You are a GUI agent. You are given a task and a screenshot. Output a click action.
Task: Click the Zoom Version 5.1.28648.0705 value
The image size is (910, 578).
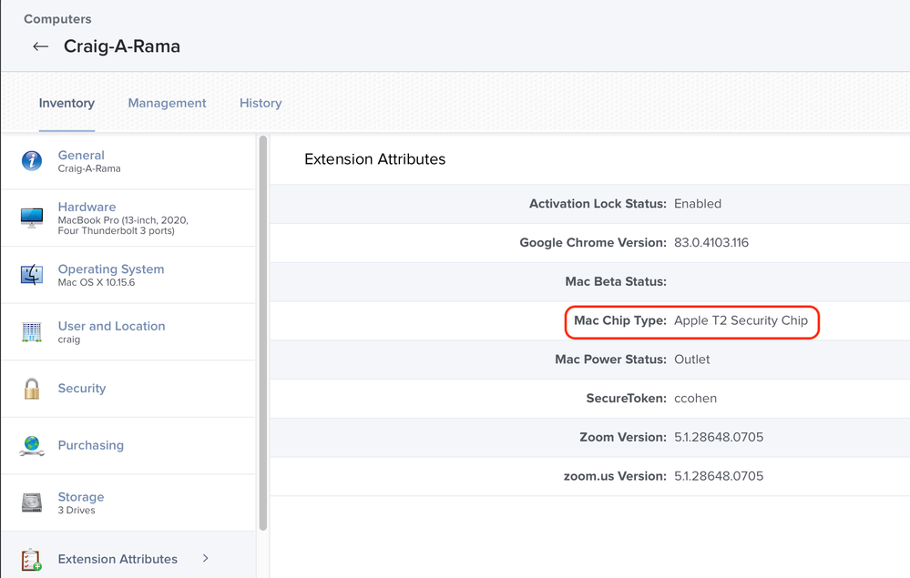[x=719, y=437]
